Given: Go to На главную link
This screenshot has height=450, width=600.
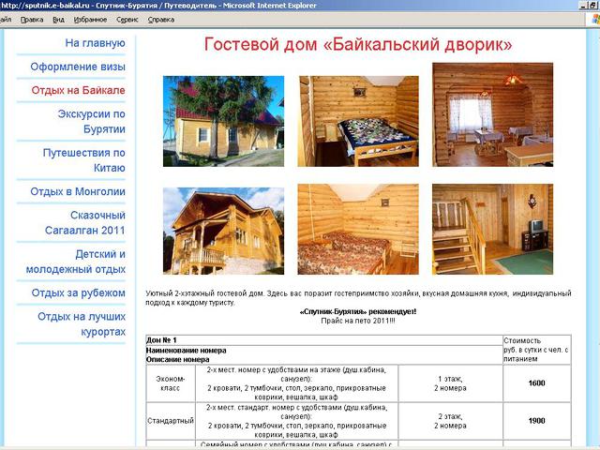Looking at the screenshot, I should click(x=95, y=43).
